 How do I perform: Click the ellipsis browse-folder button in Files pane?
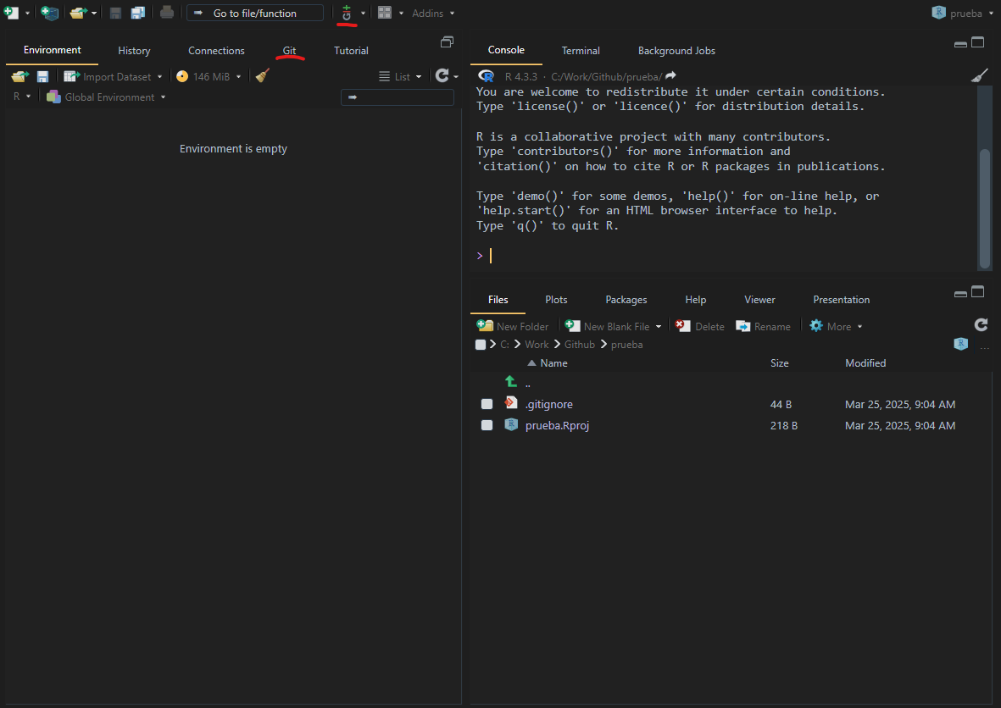point(985,347)
